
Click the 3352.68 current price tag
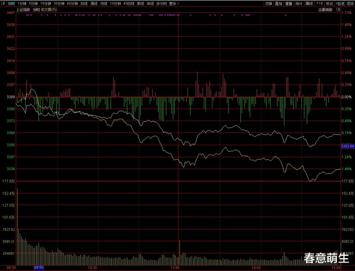pyautogui.click(x=348, y=146)
